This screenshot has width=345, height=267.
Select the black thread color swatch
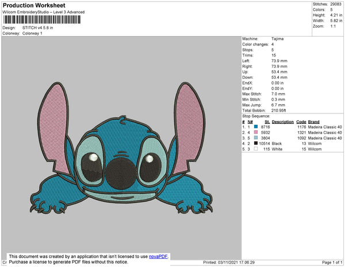pos(255,143)
